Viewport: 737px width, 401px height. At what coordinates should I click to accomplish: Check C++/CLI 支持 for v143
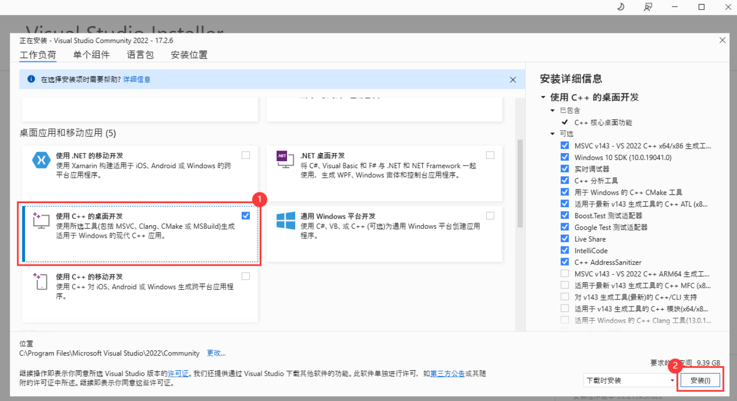[565, 296]
